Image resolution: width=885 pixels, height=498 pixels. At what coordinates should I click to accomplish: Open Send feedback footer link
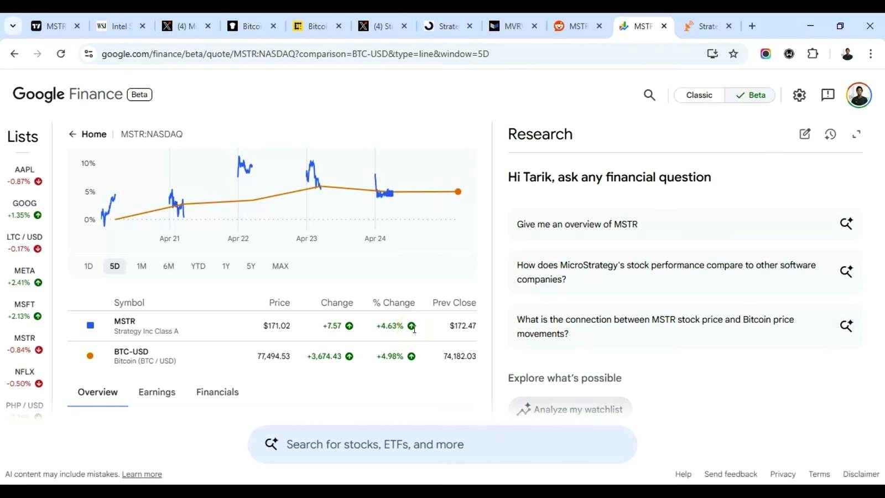[731, 474]
